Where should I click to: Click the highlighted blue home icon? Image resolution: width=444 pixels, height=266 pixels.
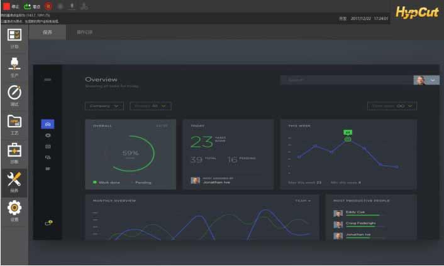[48, 124]
